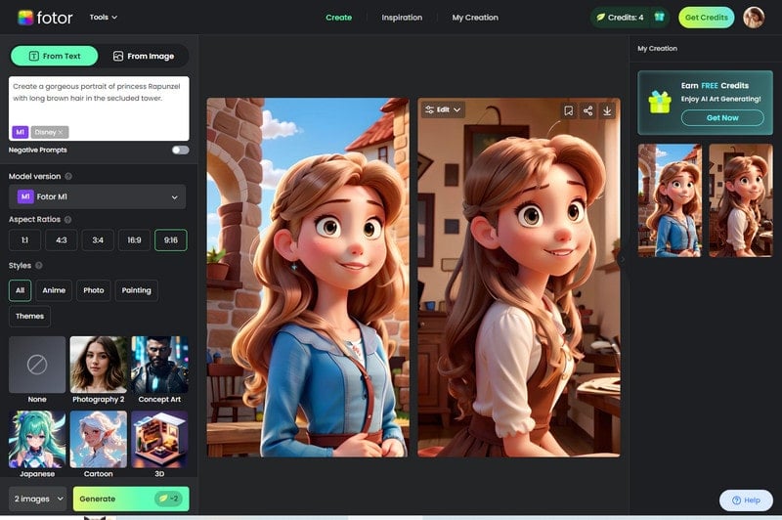Click the Model version help icon

coord(68,176)
